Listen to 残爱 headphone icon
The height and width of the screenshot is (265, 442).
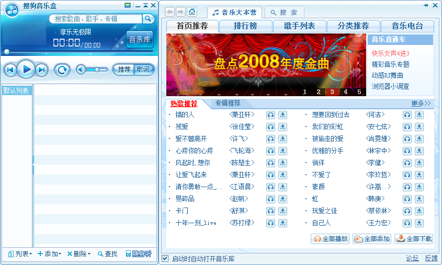click(270, 127)
